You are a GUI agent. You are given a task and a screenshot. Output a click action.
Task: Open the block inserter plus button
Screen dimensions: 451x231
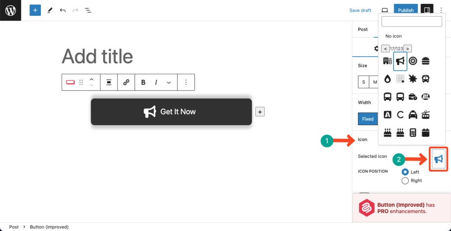click(35, 10)
